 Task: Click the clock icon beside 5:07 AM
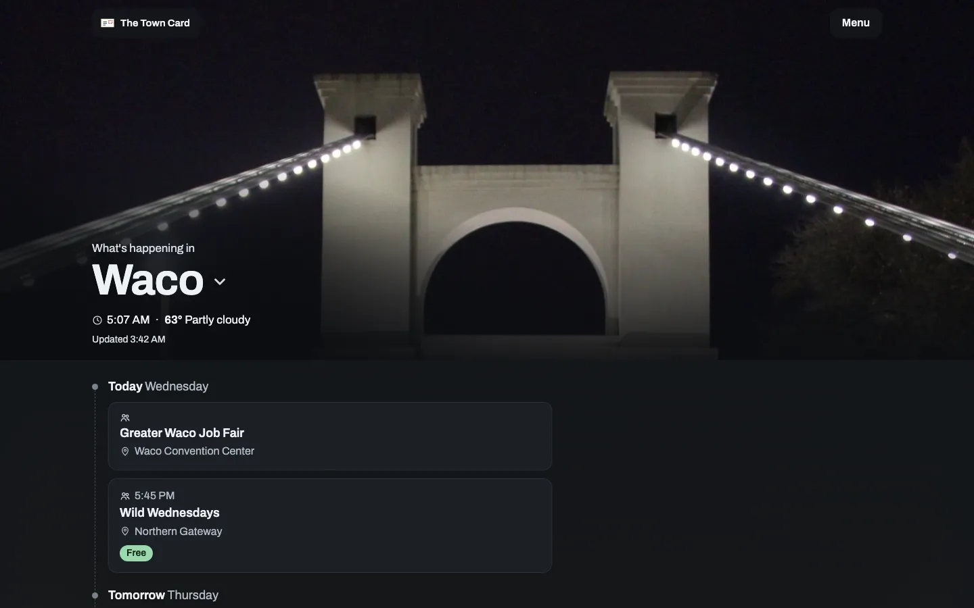[x=97, y=320]
